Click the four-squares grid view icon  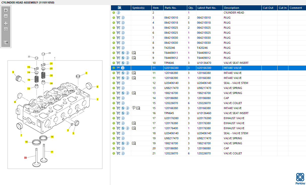[6, 23]
